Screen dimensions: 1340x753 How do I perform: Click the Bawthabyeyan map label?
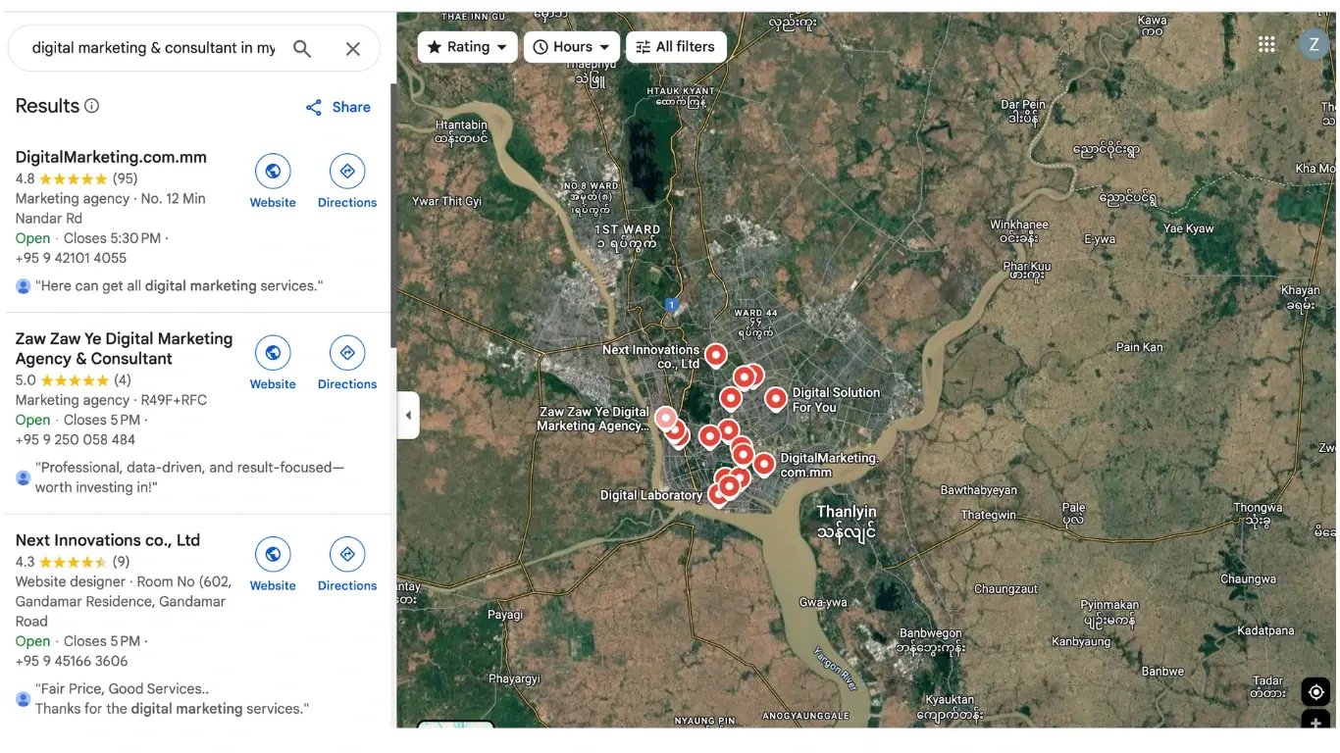978,490
